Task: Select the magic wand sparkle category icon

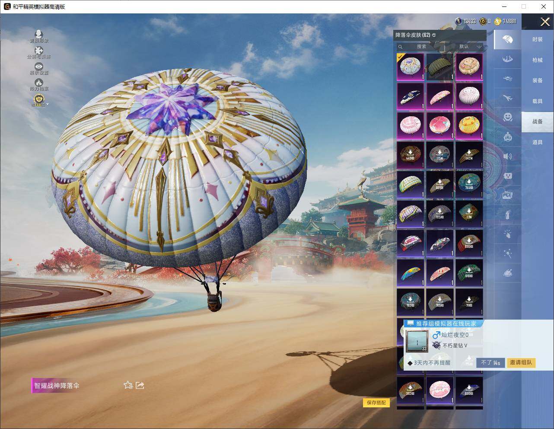Action: [x=507, y=253]
